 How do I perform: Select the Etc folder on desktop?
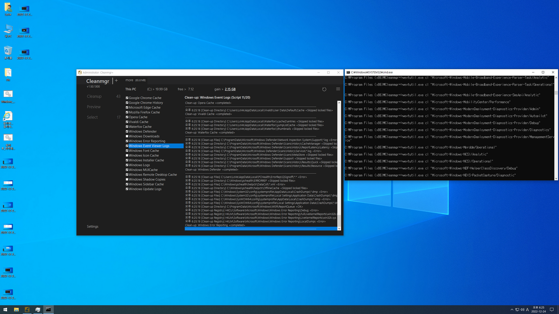pos(8,74)
